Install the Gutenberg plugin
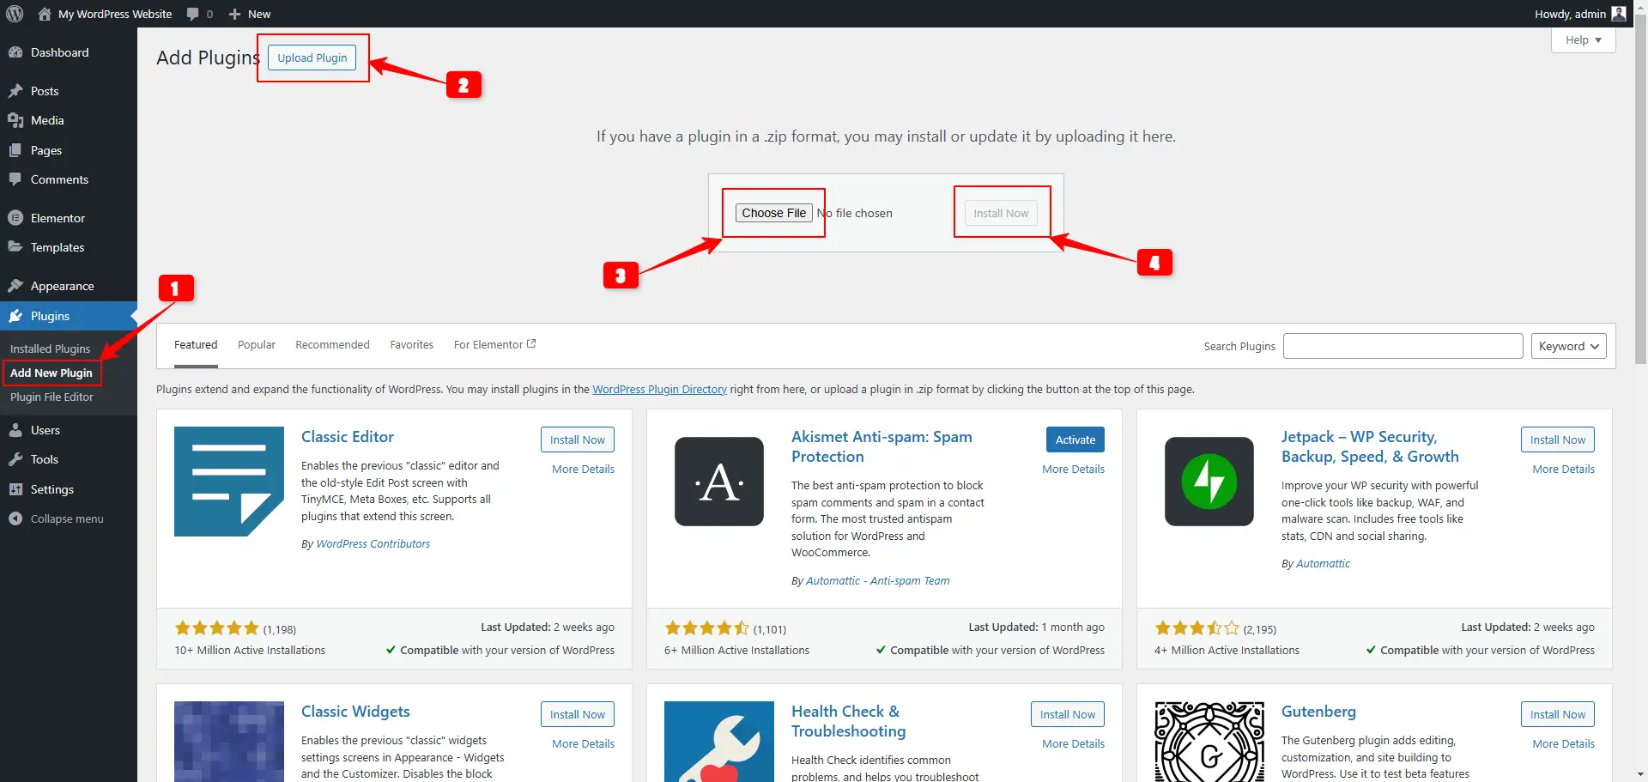 (x=1558, y=714)
